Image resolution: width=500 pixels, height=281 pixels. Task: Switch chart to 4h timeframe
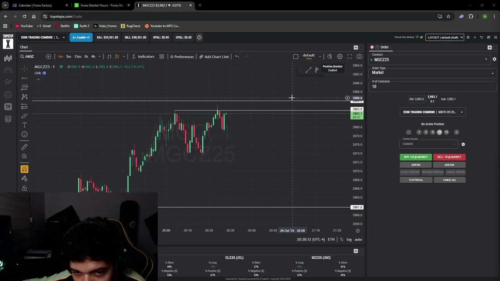click(x=93, y=57)
